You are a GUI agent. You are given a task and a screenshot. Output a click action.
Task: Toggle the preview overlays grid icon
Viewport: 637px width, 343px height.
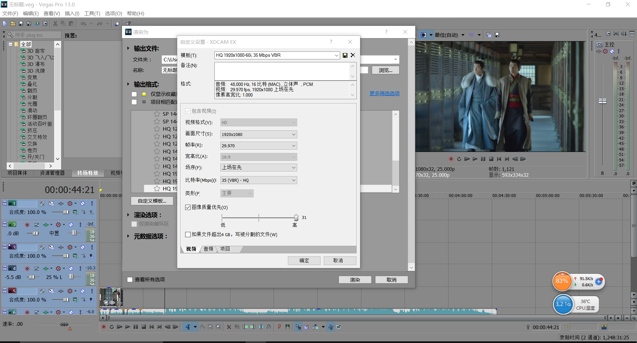pyautogui.click(x=471, y=35)
